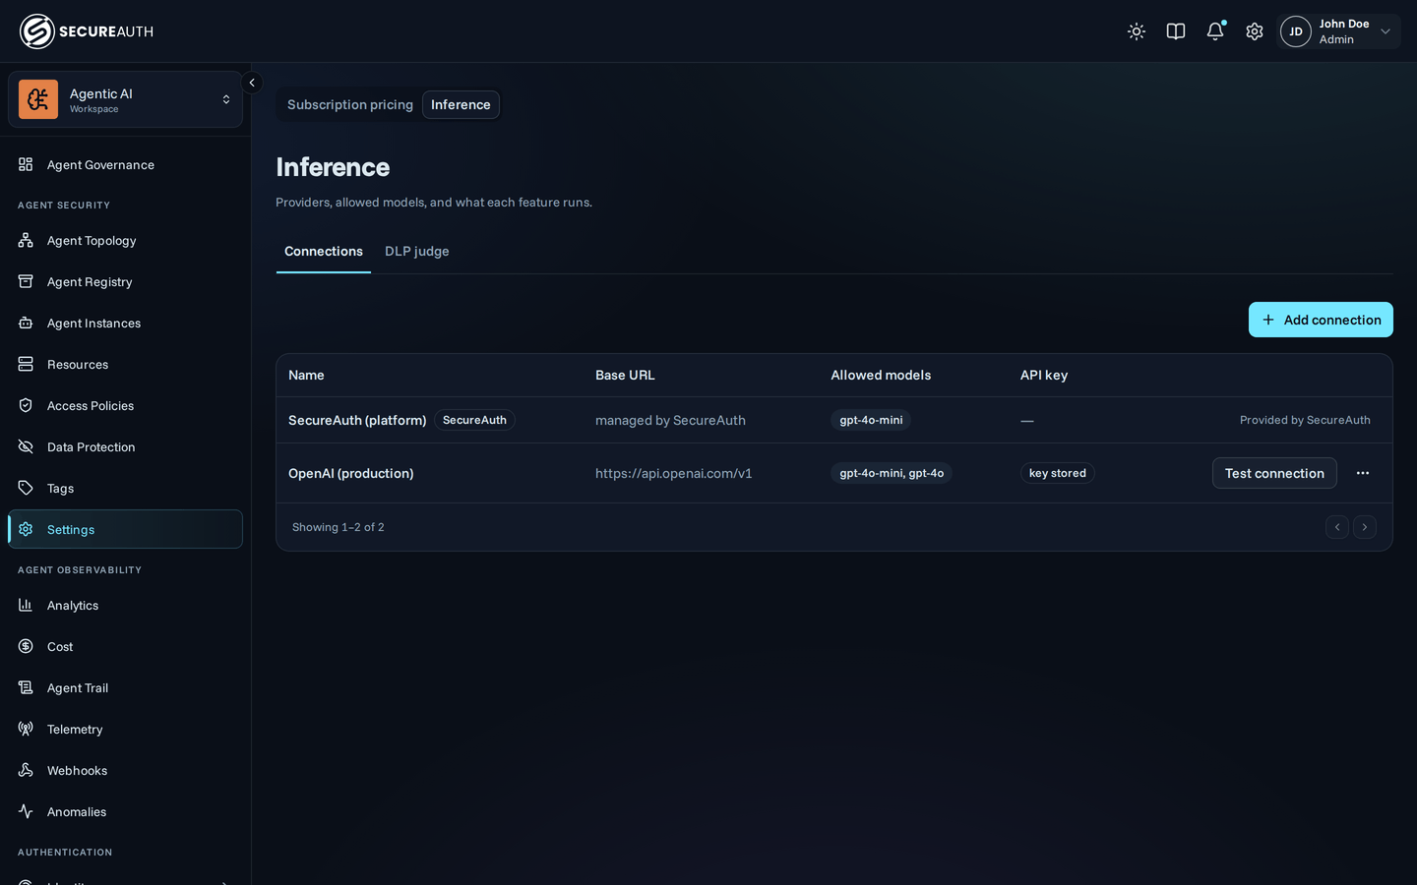Open Agent Governance page
The height and width of the screenshot is (885, 1417).
125,164
